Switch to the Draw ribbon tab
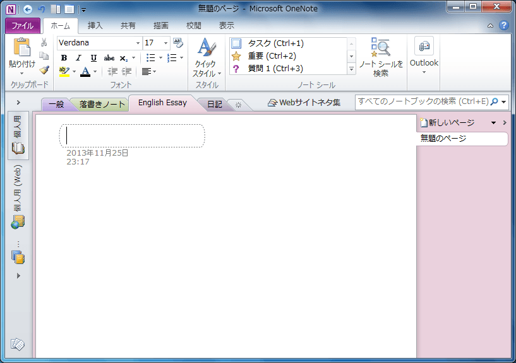The height and width of the screenshot is (363, 516). [x=161, y=26]
